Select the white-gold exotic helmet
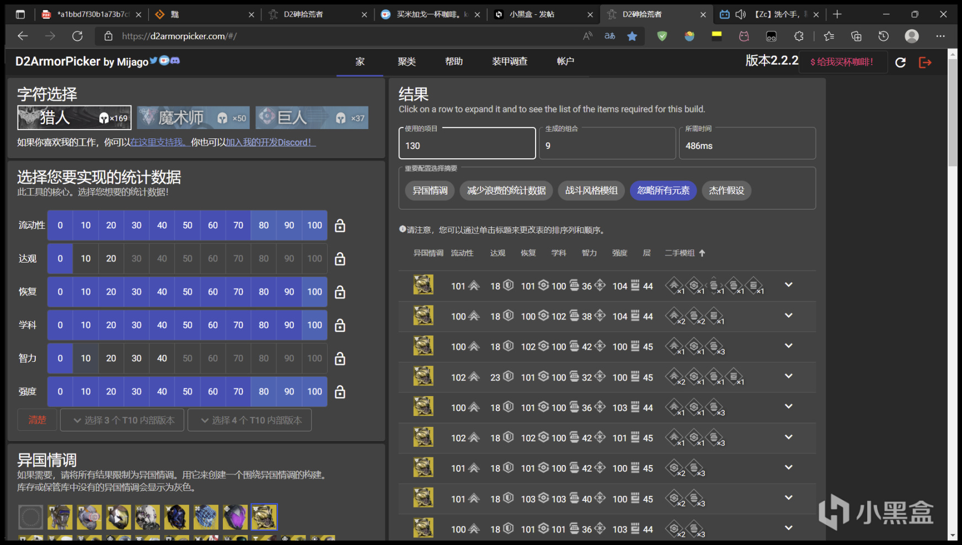Image resolution: width=962 pixels, height=545 pixels. (119, 517)
